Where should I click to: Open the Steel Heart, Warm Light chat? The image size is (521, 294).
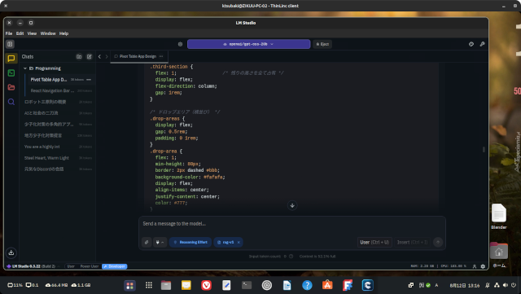click(x=58, y=158)
